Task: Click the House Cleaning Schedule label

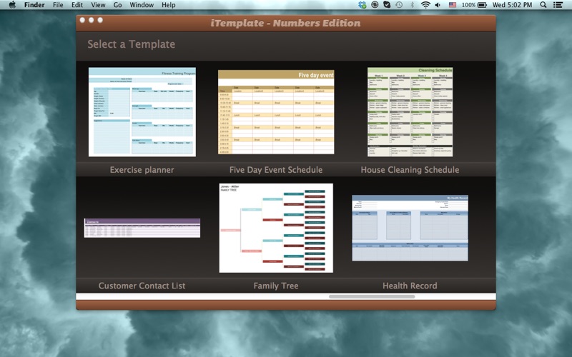Action: pos(410,170)
